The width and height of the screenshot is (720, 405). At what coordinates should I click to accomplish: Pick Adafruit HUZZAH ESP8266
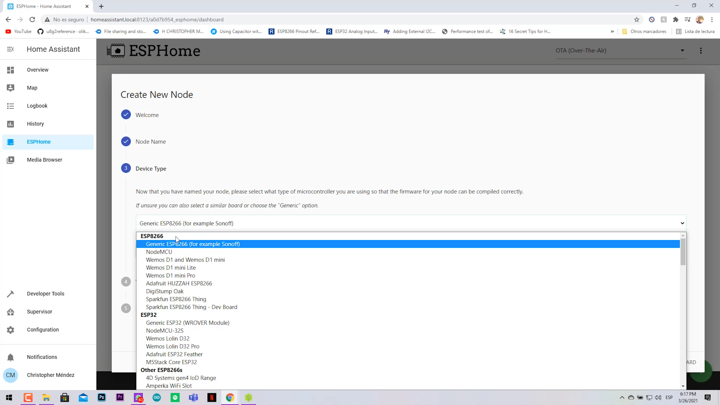408,283
